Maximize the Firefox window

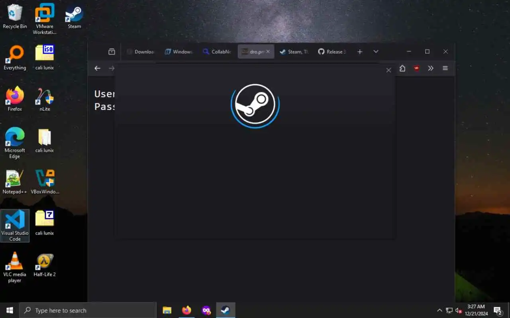tap(427, 52)
